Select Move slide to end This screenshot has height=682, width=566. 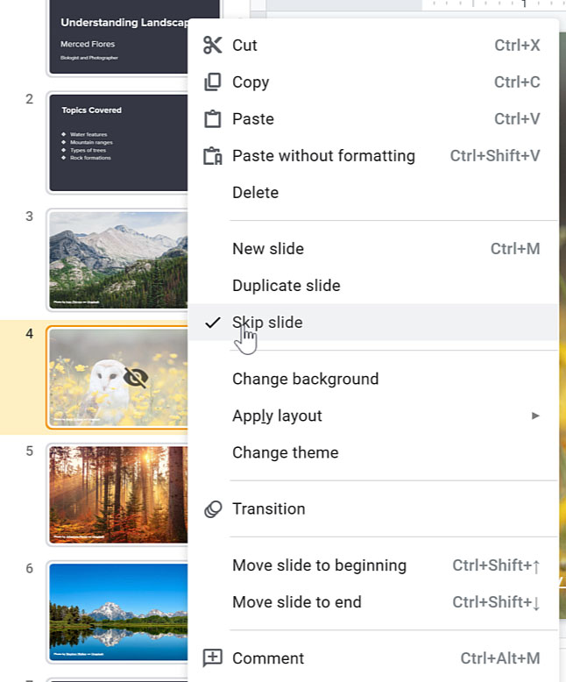[x=296, y=602]
